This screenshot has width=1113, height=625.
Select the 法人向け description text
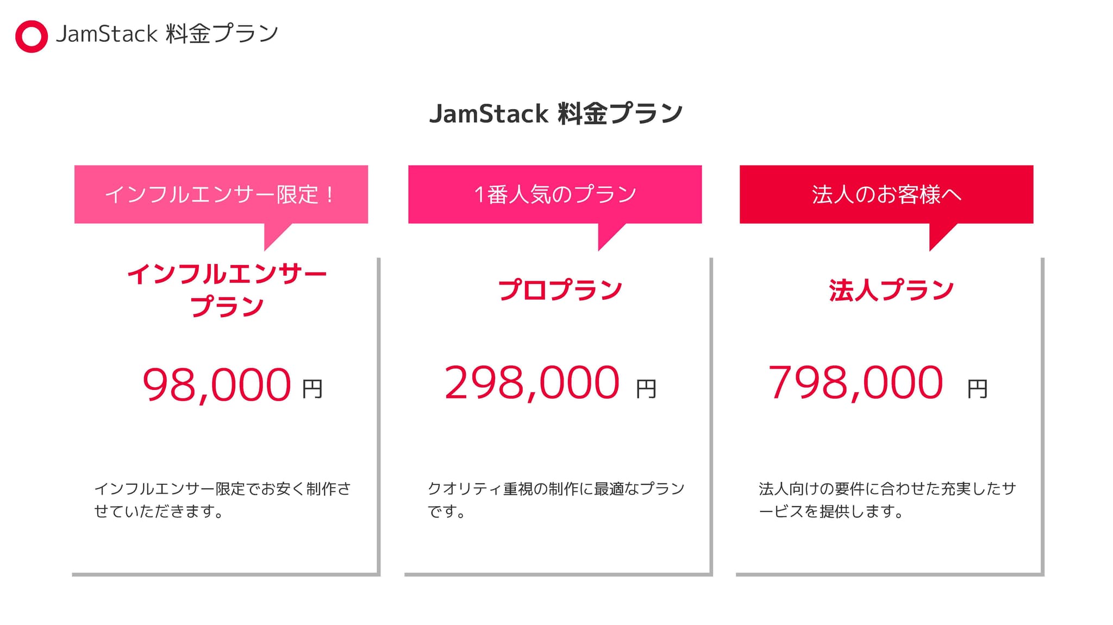pyautogui.click(x=887, y=500)
